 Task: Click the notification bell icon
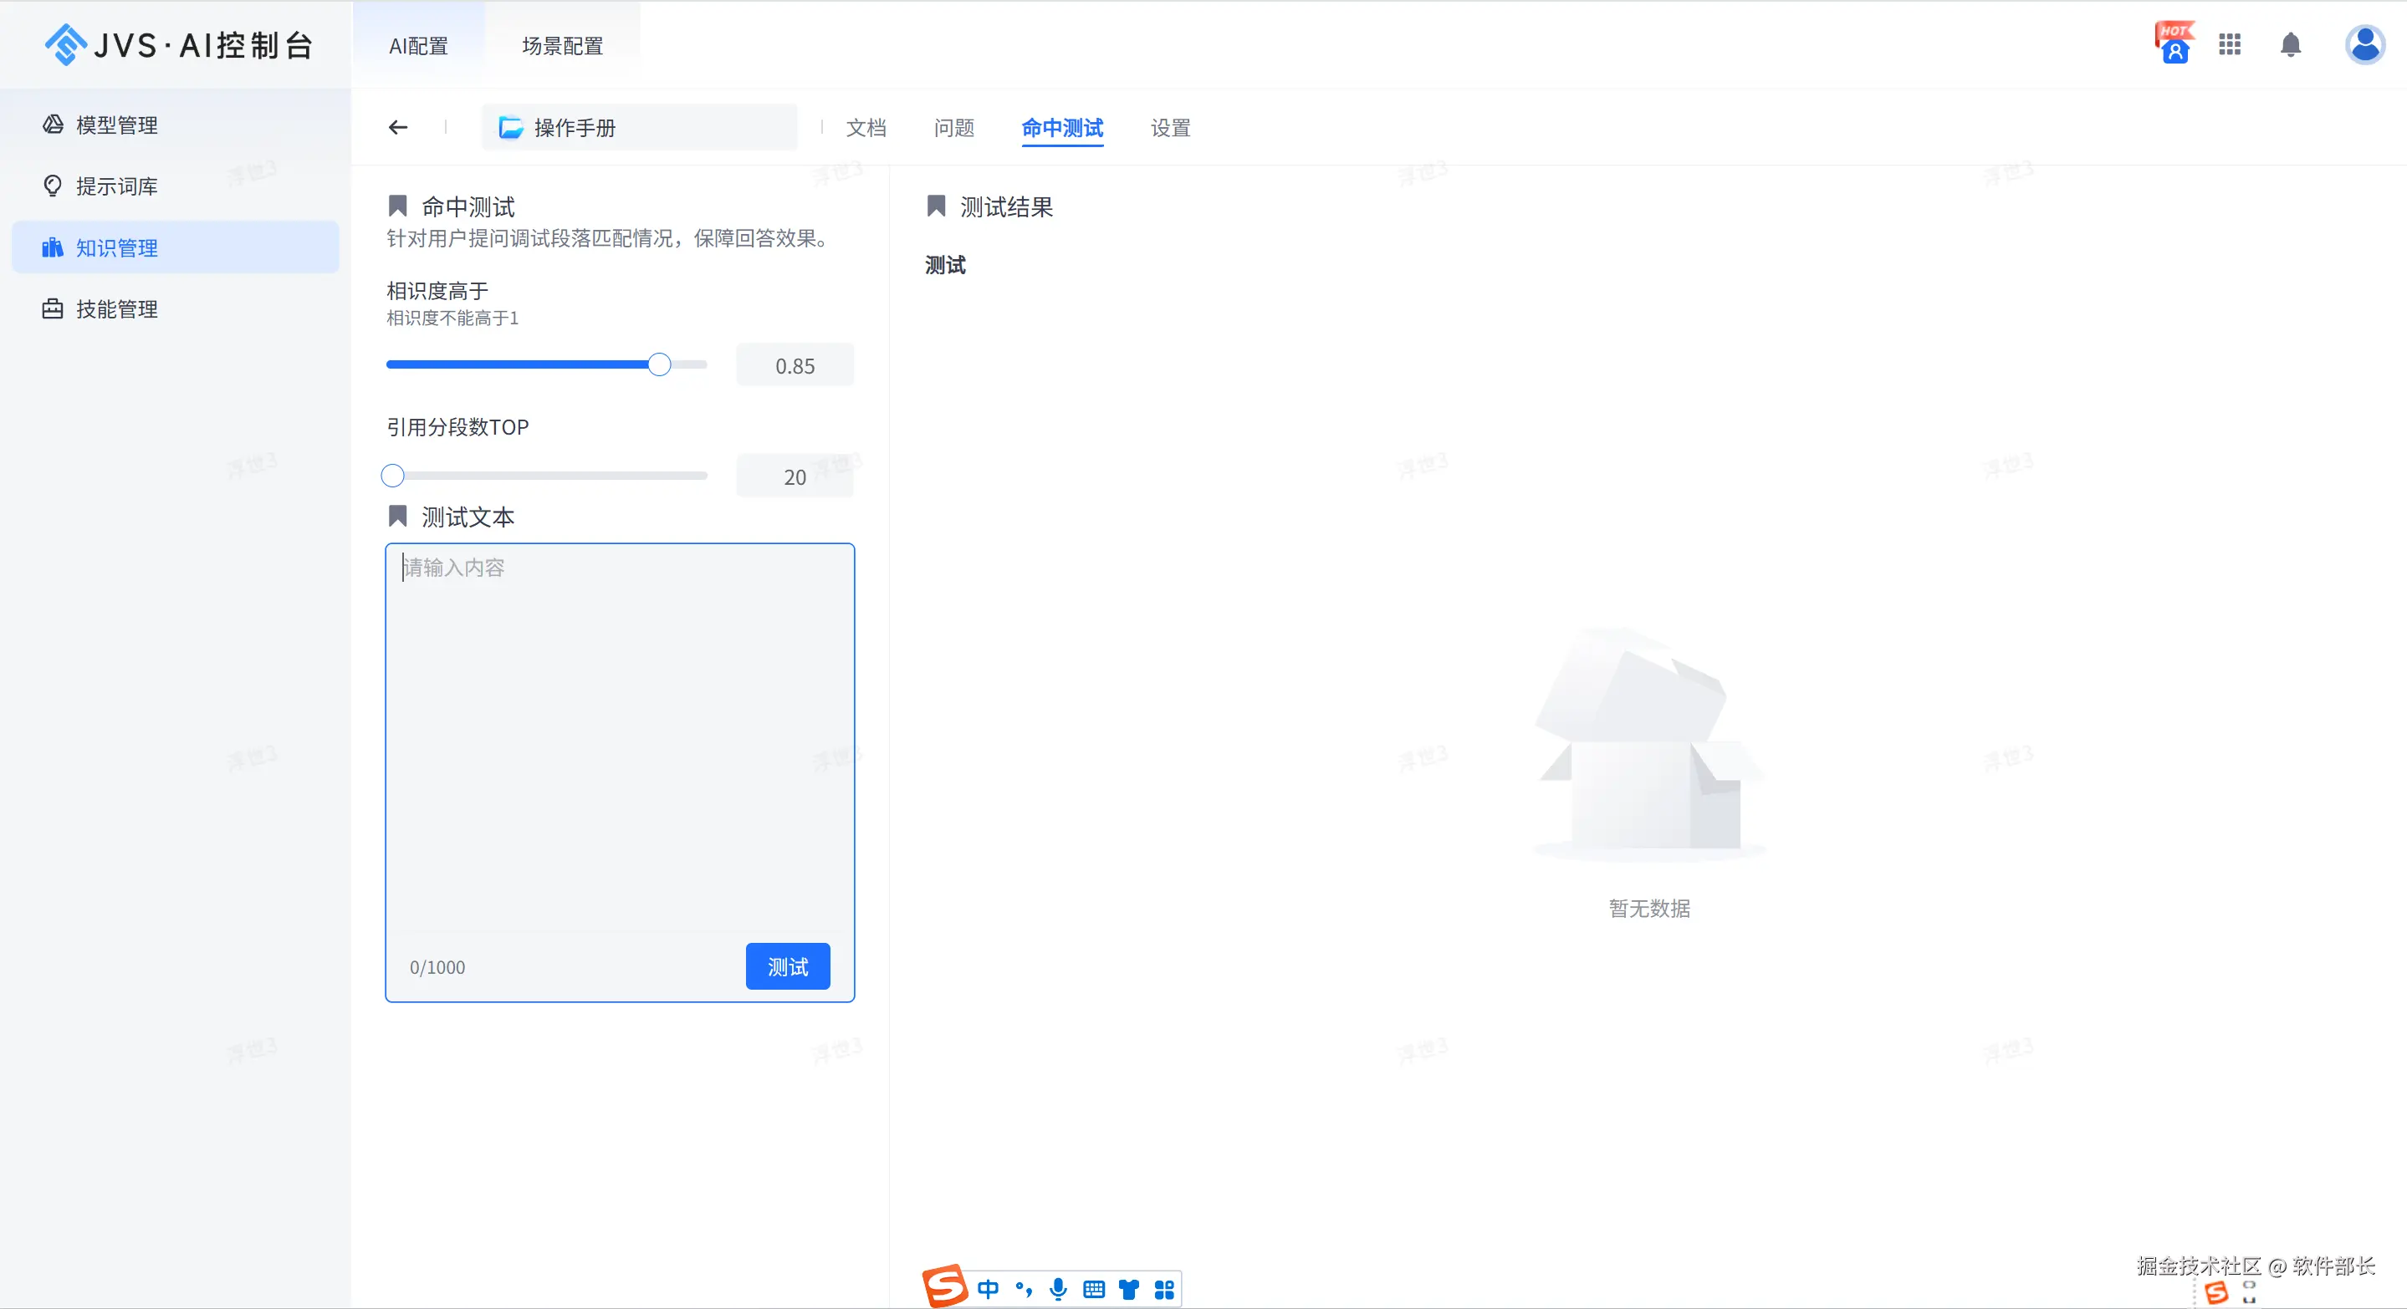coord(2290,43)
